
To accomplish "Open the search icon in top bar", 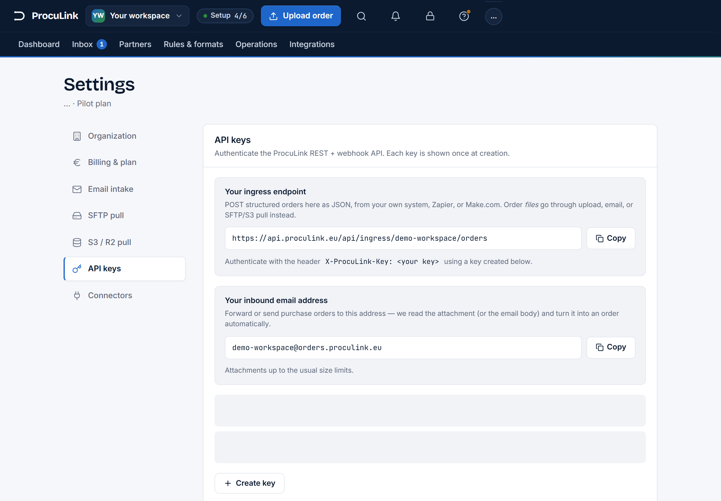I will point(361,16).
